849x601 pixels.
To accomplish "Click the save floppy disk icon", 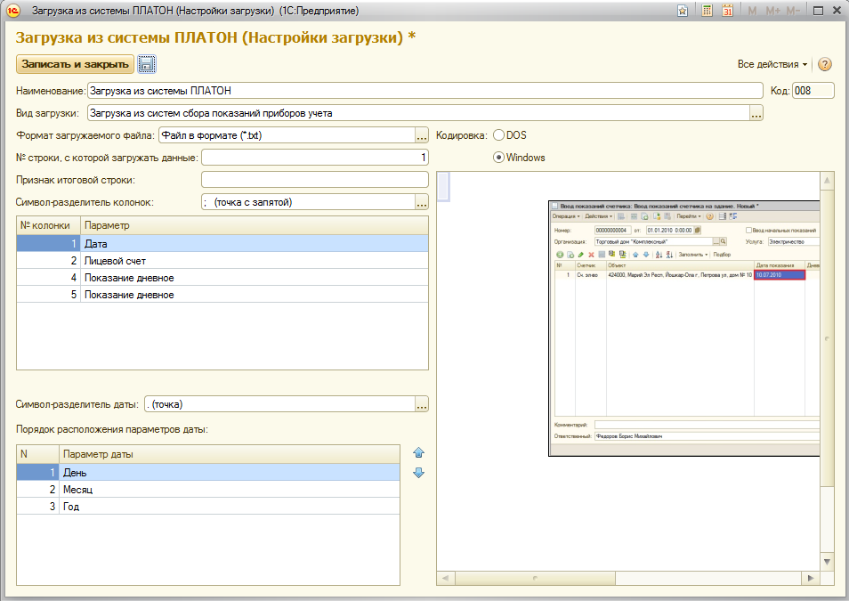I will click(147, 64).
